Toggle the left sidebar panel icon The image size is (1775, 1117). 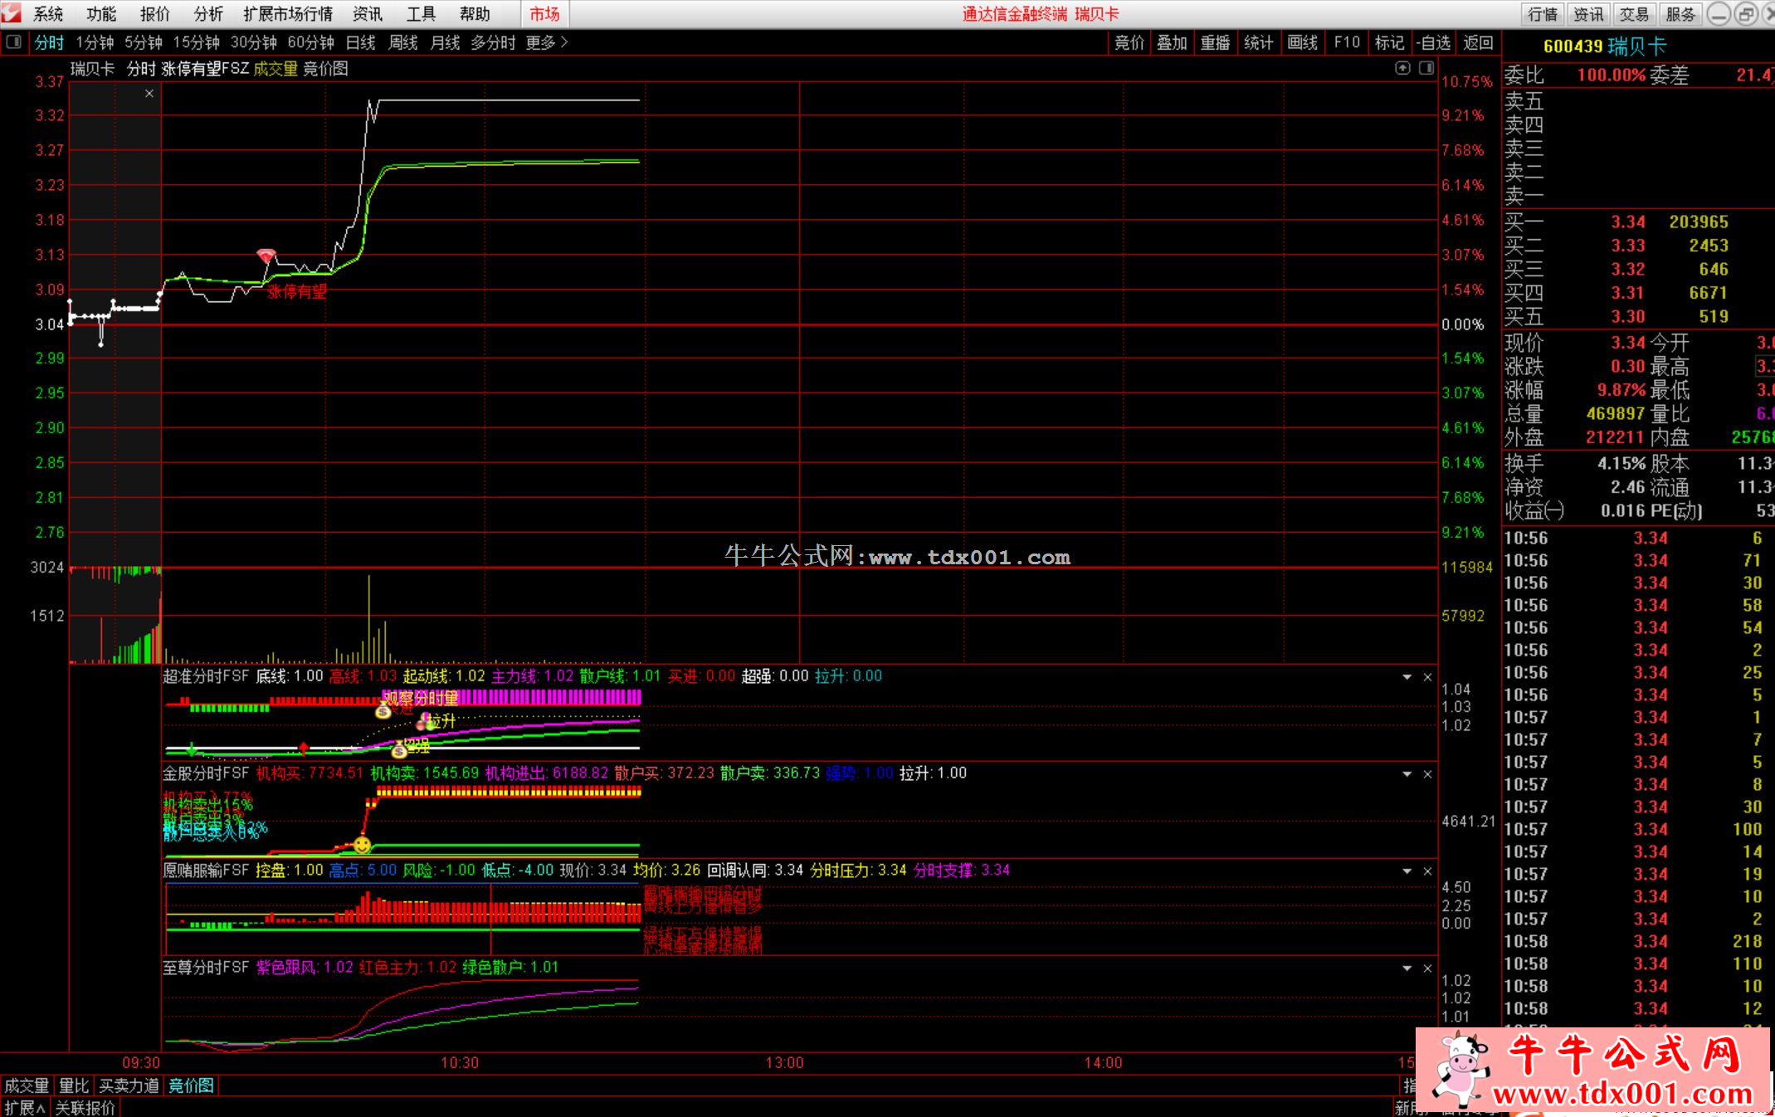pos(14,42)
